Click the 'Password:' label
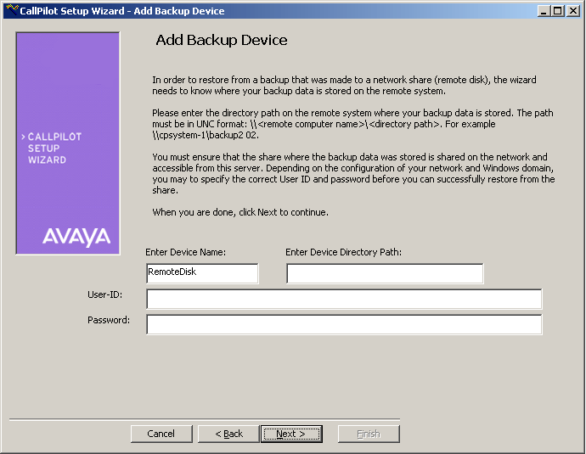The image size is (586, 454). tap(109, 320)
